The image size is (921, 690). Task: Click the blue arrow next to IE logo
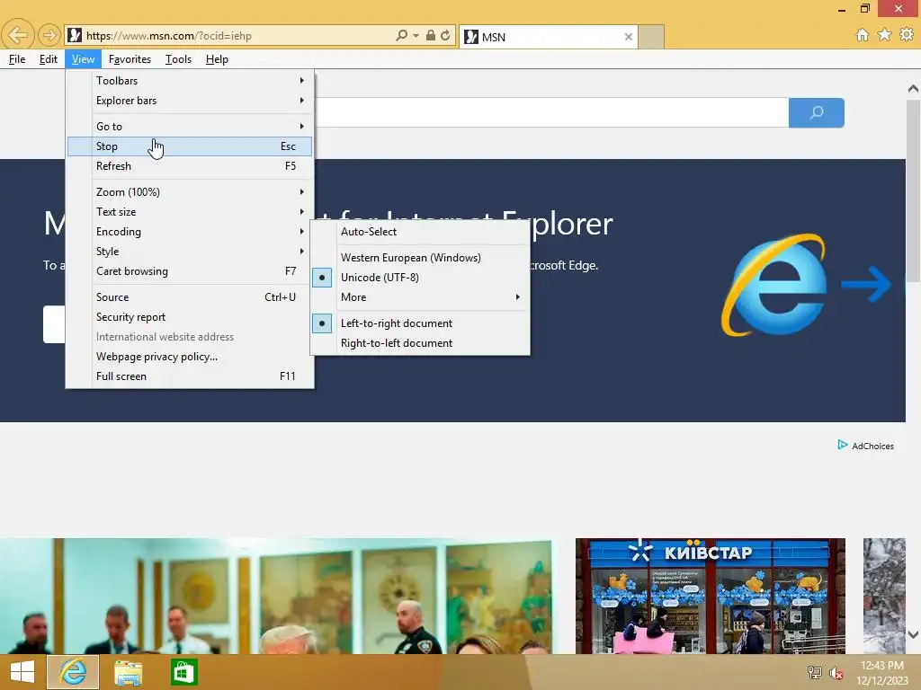866,285
